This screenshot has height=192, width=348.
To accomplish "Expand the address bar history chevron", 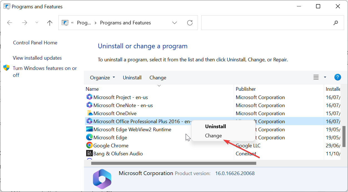I will 175,23.
